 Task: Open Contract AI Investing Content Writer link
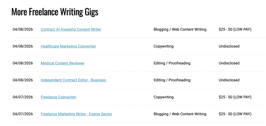[x=71, y=29]
